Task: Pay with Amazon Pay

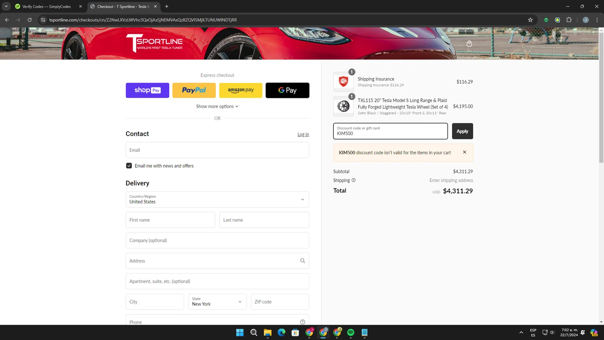Action: [x=241, y=90]
